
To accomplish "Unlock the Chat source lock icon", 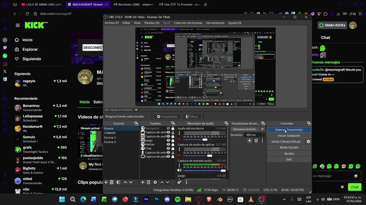I will pyautogui.click(x=173, y=148).
